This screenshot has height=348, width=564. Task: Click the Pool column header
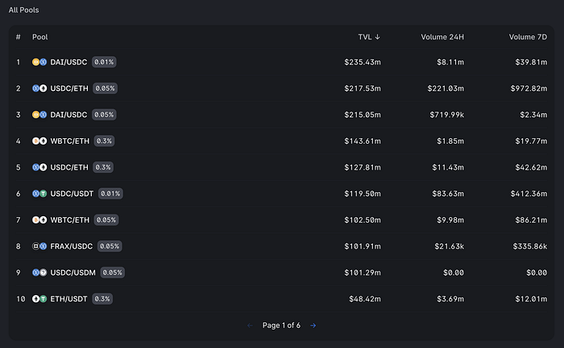pyautogui.click(x=40, y=37)
